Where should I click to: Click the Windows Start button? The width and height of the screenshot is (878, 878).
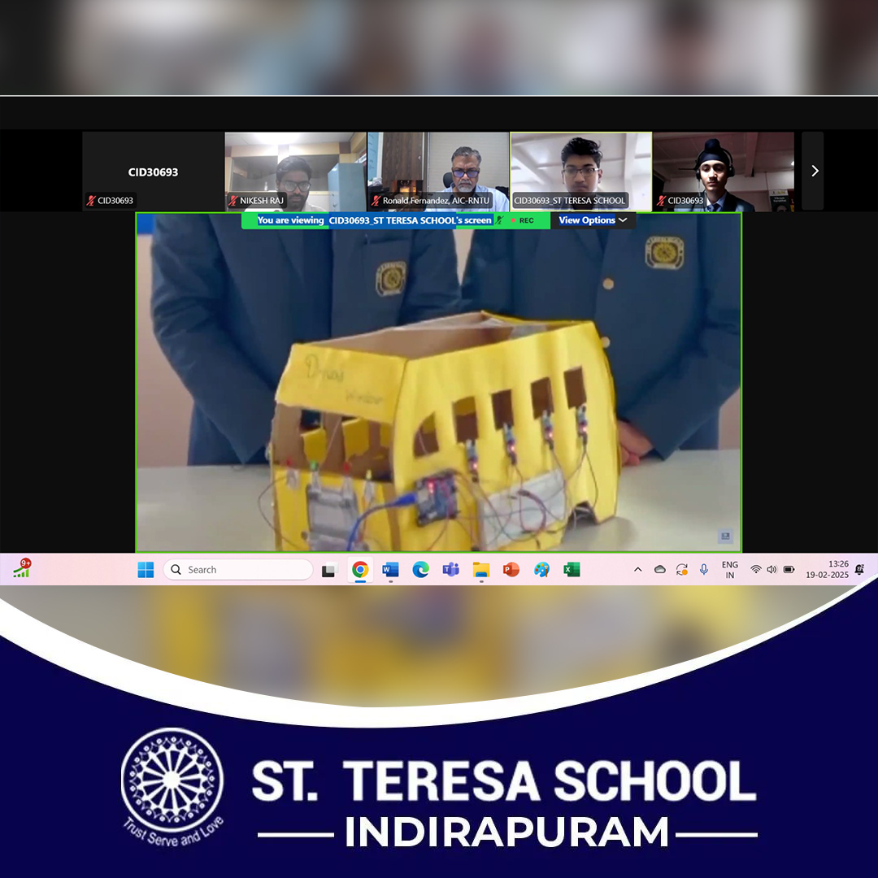pos(146,570)
